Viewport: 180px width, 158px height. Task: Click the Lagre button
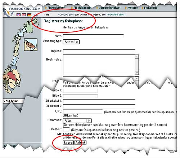[68, 142]
